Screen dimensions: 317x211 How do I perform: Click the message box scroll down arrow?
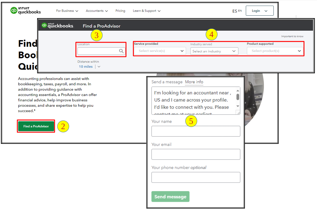coord(238,106)
